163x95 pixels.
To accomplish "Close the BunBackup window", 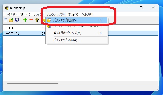I will tap(153, 8).
